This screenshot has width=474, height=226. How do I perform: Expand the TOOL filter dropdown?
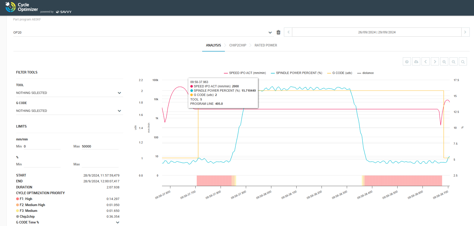[x=119, y=93]
